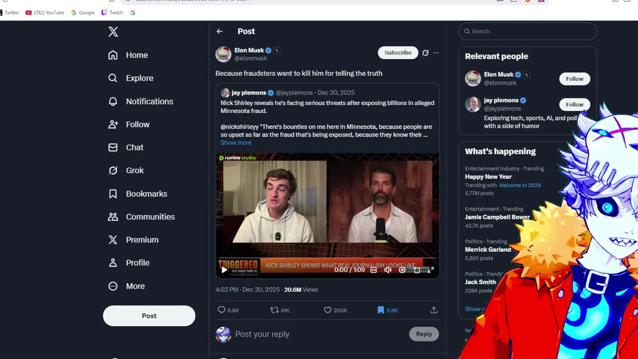Click the white Post button
This screenshot has width=638, height=359.
[149, 316]
